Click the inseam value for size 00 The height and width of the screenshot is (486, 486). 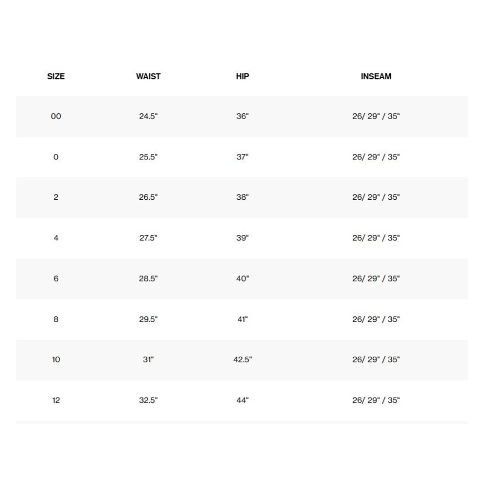click(x=376, y=116)
